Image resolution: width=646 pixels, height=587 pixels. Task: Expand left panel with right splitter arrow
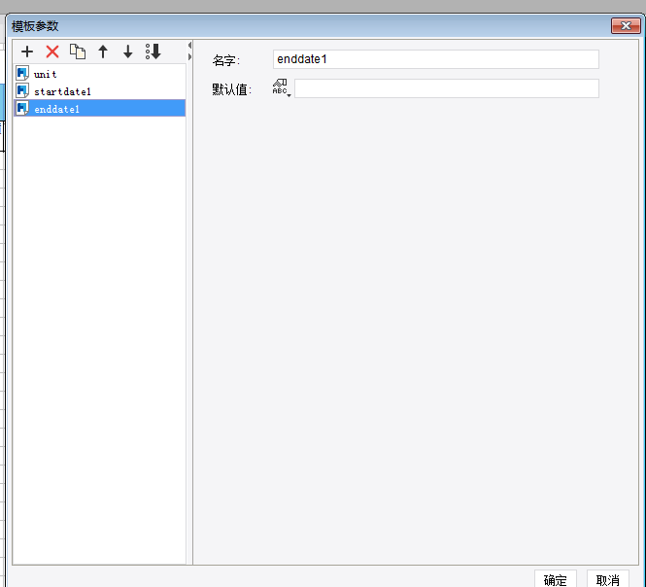190,56
